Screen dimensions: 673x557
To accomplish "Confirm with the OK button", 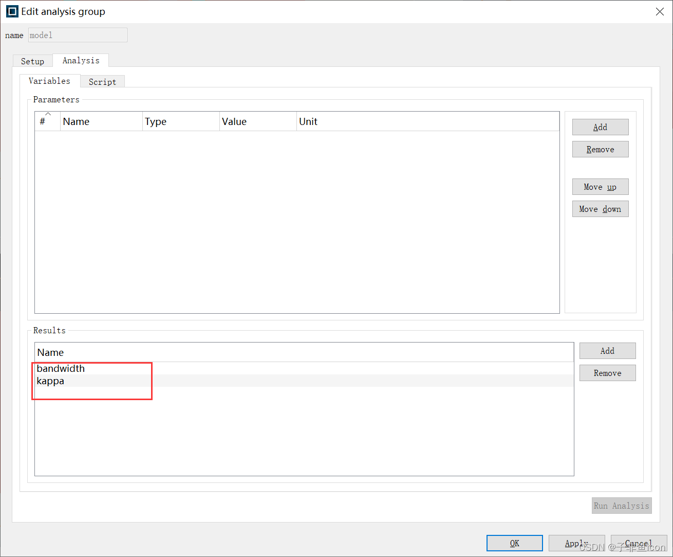I will [514, 543].
